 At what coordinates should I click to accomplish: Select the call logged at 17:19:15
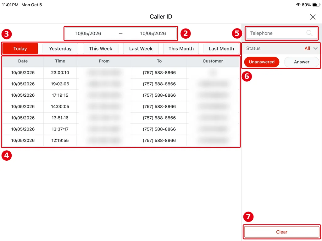pyautogui.click(x=121, y=95)
